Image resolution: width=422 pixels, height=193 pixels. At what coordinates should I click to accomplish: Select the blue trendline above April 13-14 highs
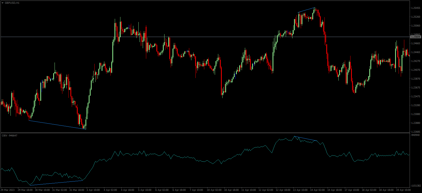coord(306,10)
